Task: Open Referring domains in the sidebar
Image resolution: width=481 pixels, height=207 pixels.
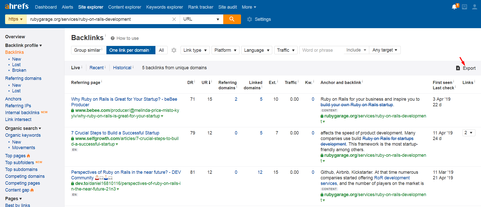Action: click(x=23, y=78)
